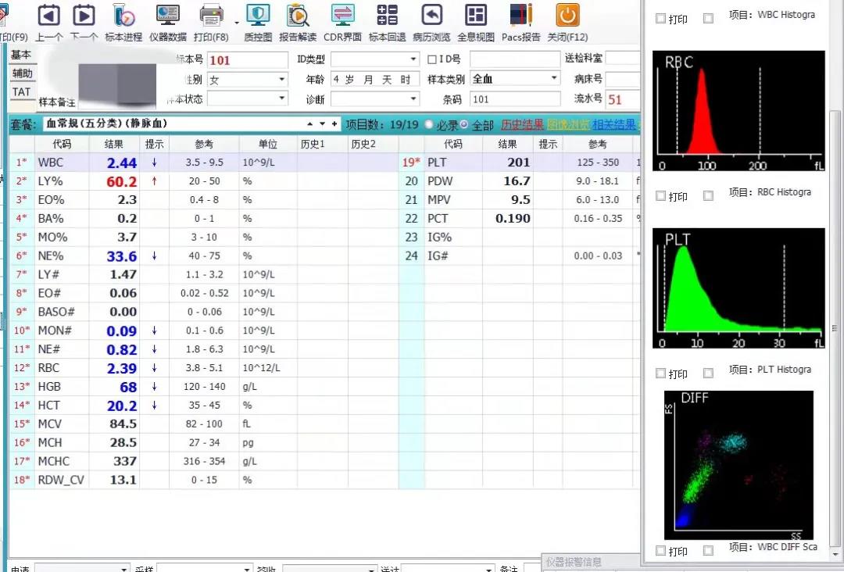Expand the 套餐 package dropdown arrow
844x572 pixels.
click(323, 123)
